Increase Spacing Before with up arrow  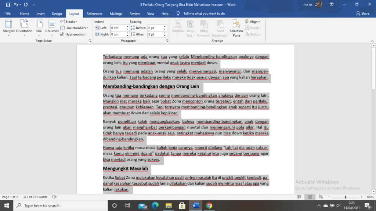click(x=165, y=26)
